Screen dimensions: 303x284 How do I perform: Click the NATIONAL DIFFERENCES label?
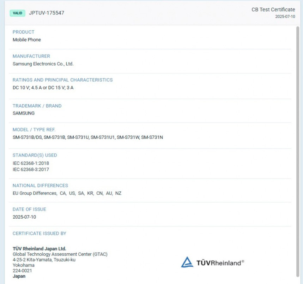click(x=40, y=185)
